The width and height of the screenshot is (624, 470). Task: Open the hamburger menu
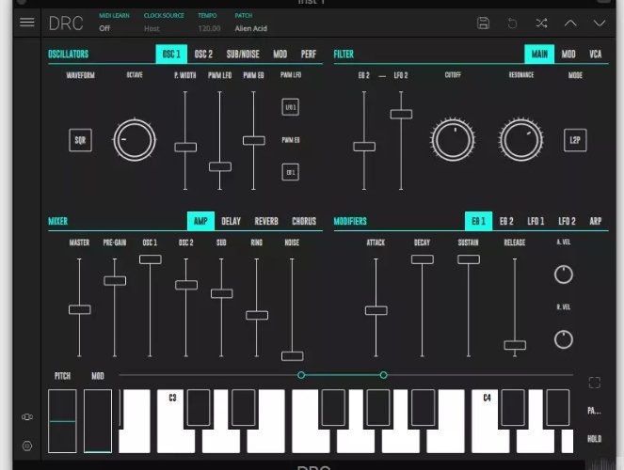pos(27,23)
